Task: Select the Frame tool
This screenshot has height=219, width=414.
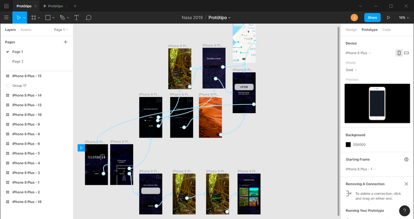Action: (x=34, y=18)
